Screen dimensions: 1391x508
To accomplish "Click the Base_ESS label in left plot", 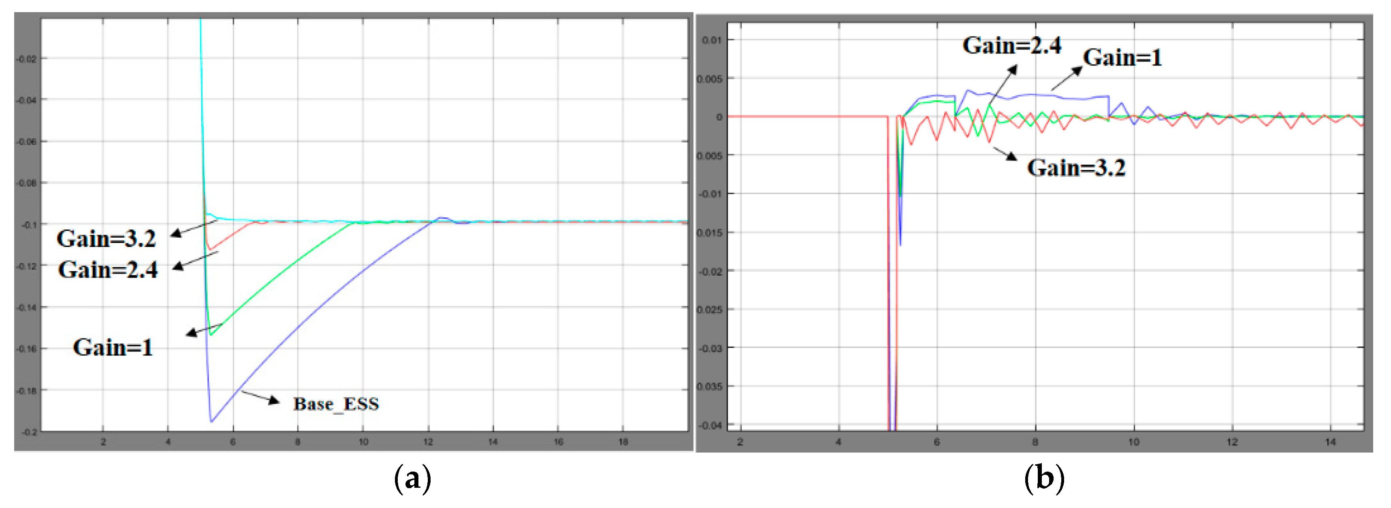I will click(336, 404).
